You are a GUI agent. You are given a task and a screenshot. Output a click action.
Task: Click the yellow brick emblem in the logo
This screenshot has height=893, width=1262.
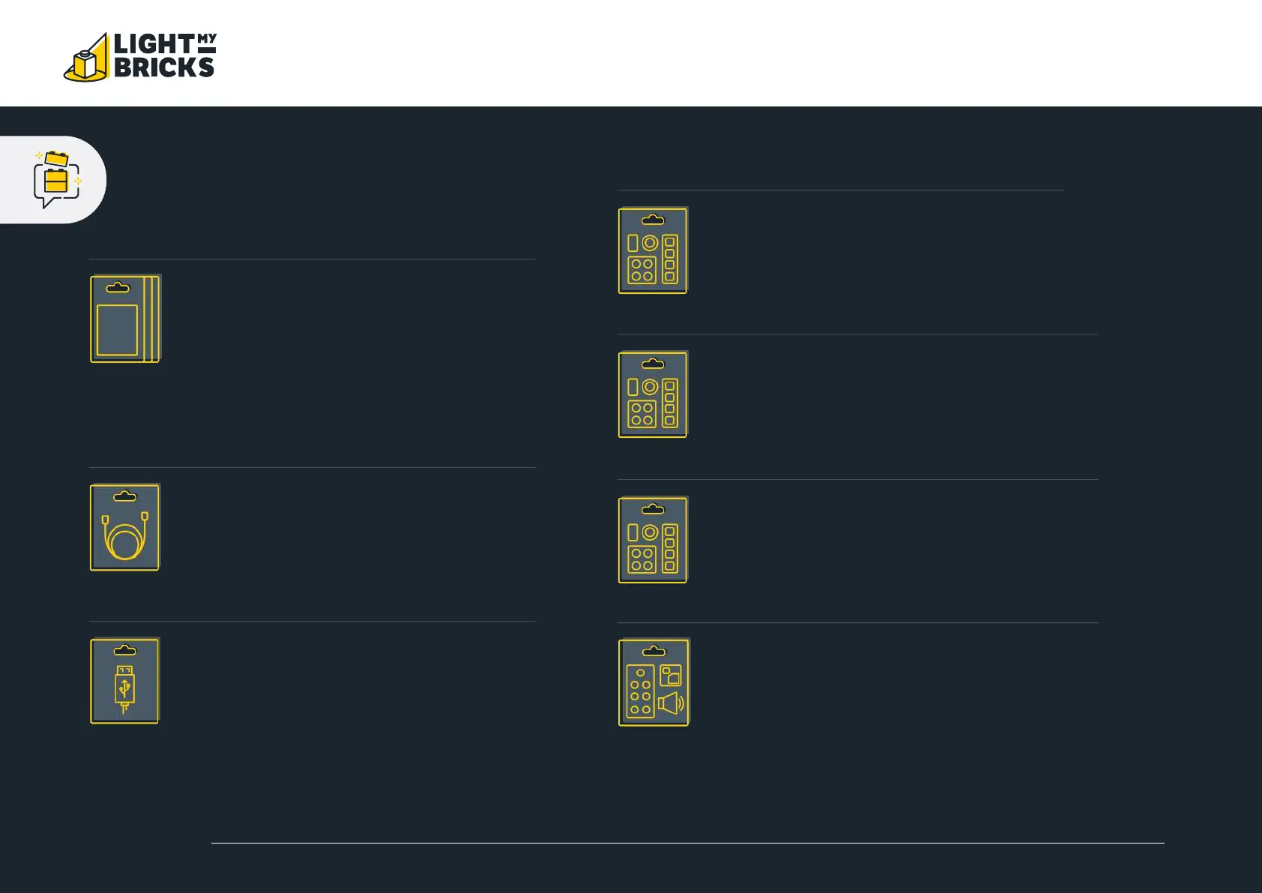(86, 58)
